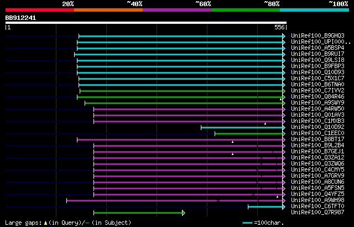
Task: Select the UniRef100_Q10D92 label
Action: (x=317, y=127)
